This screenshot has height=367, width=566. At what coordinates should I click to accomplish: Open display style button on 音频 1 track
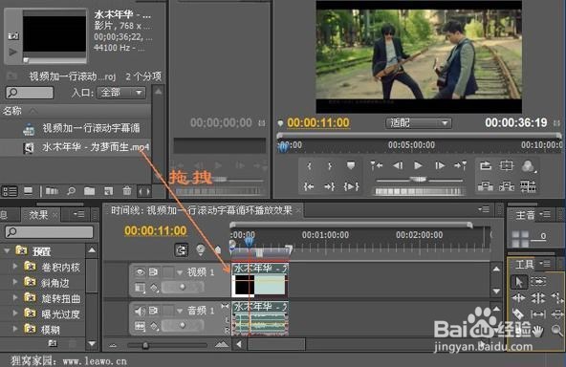pos(140,327)
